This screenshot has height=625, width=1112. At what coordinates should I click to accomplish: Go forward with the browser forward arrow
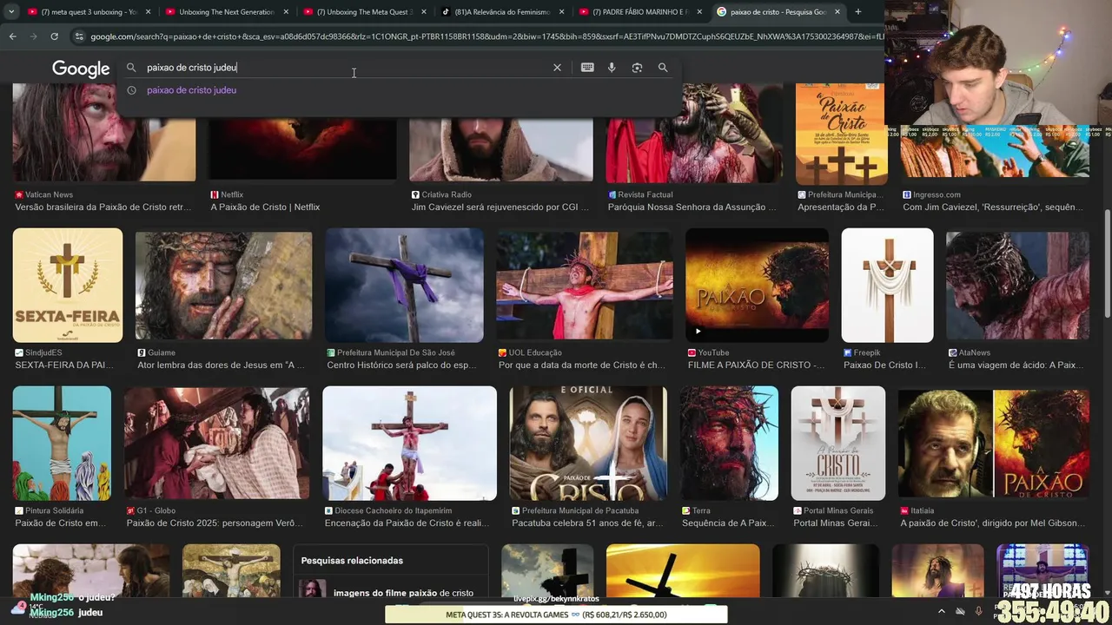pos(33,36)
